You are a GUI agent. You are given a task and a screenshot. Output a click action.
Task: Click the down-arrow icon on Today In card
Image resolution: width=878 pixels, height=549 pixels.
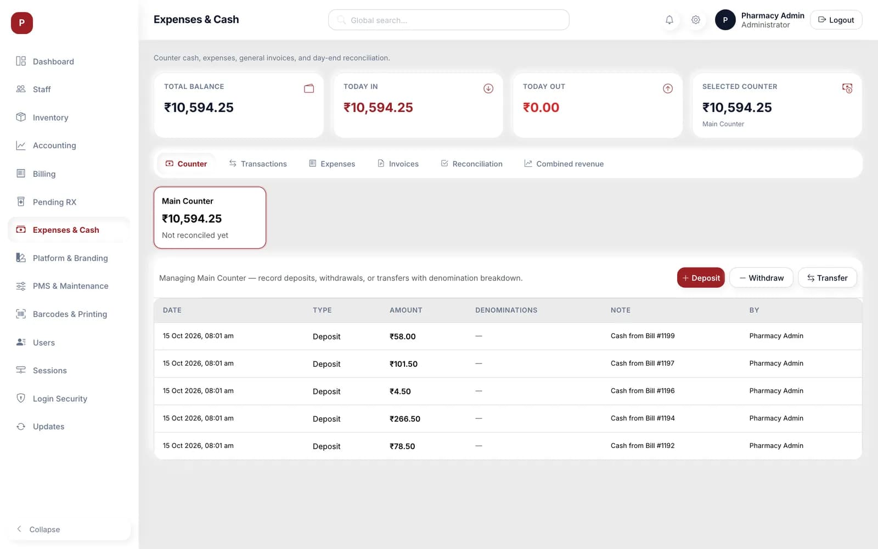tap(488, 88)
